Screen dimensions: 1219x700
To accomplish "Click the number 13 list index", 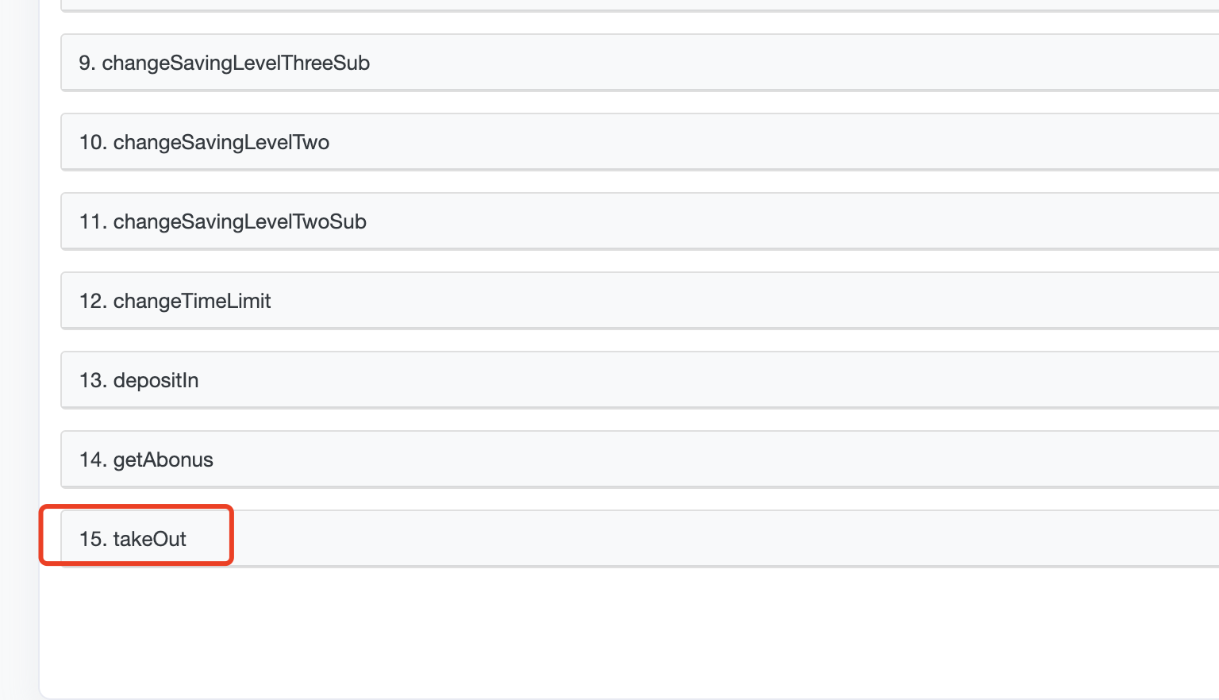I will (92, 381).
